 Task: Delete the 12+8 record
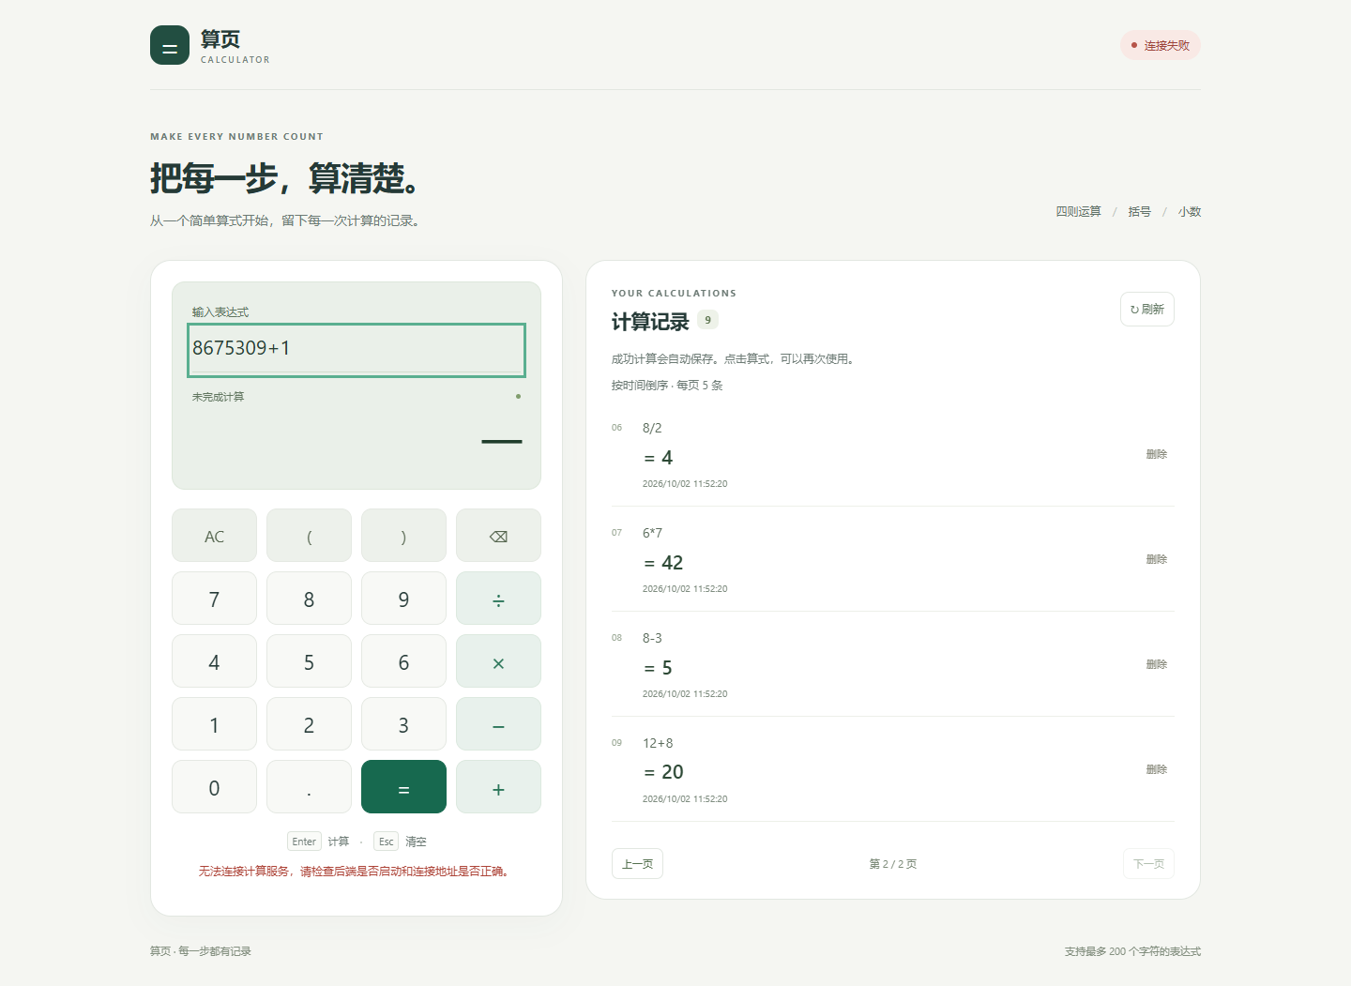click(x=1157, y=769)
